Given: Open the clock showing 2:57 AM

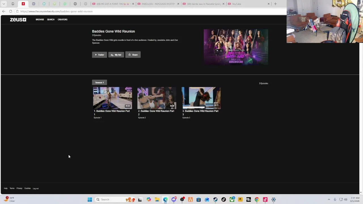Looking at the screenshot, I should tap(355, 199).
